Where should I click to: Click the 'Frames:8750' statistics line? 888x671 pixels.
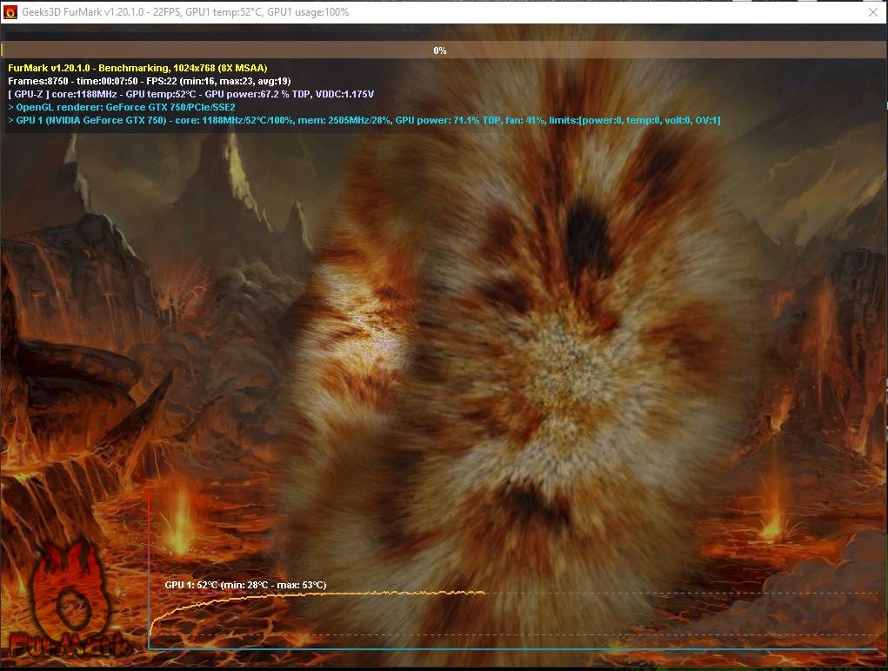pyautogui.click(x=149, y=81)
